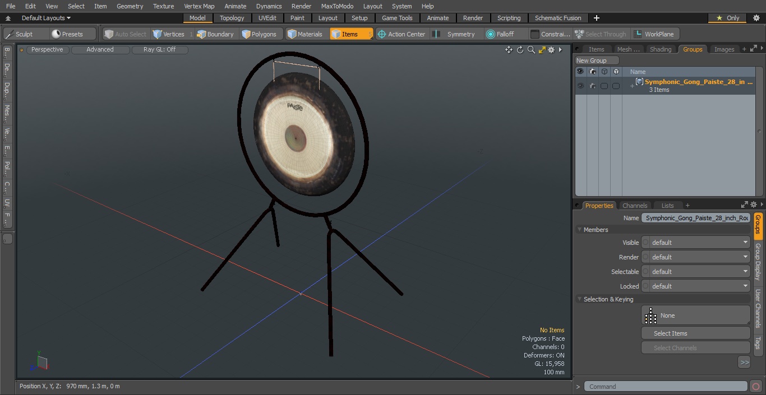This screenshot has width=766, height=395.
Task: Click the None keying button
Action: [695, 315]
